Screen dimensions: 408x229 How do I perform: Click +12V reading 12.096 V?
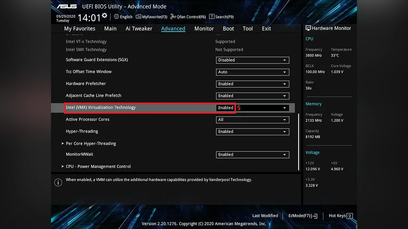[x=313, y=169]
